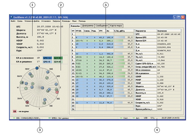194x136 pixels.
Task: Click the light blue GPS=9 swatch
Action: click(x=47, y=62)
